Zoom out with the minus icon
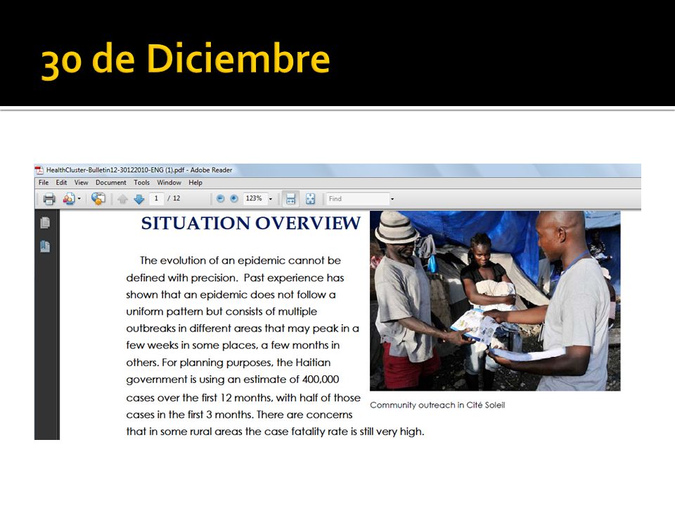 pos(220,198)
